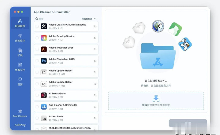220x135 pixels.
Task: Check the Aspect Ratio checkbox
Action: coord(37,118)
